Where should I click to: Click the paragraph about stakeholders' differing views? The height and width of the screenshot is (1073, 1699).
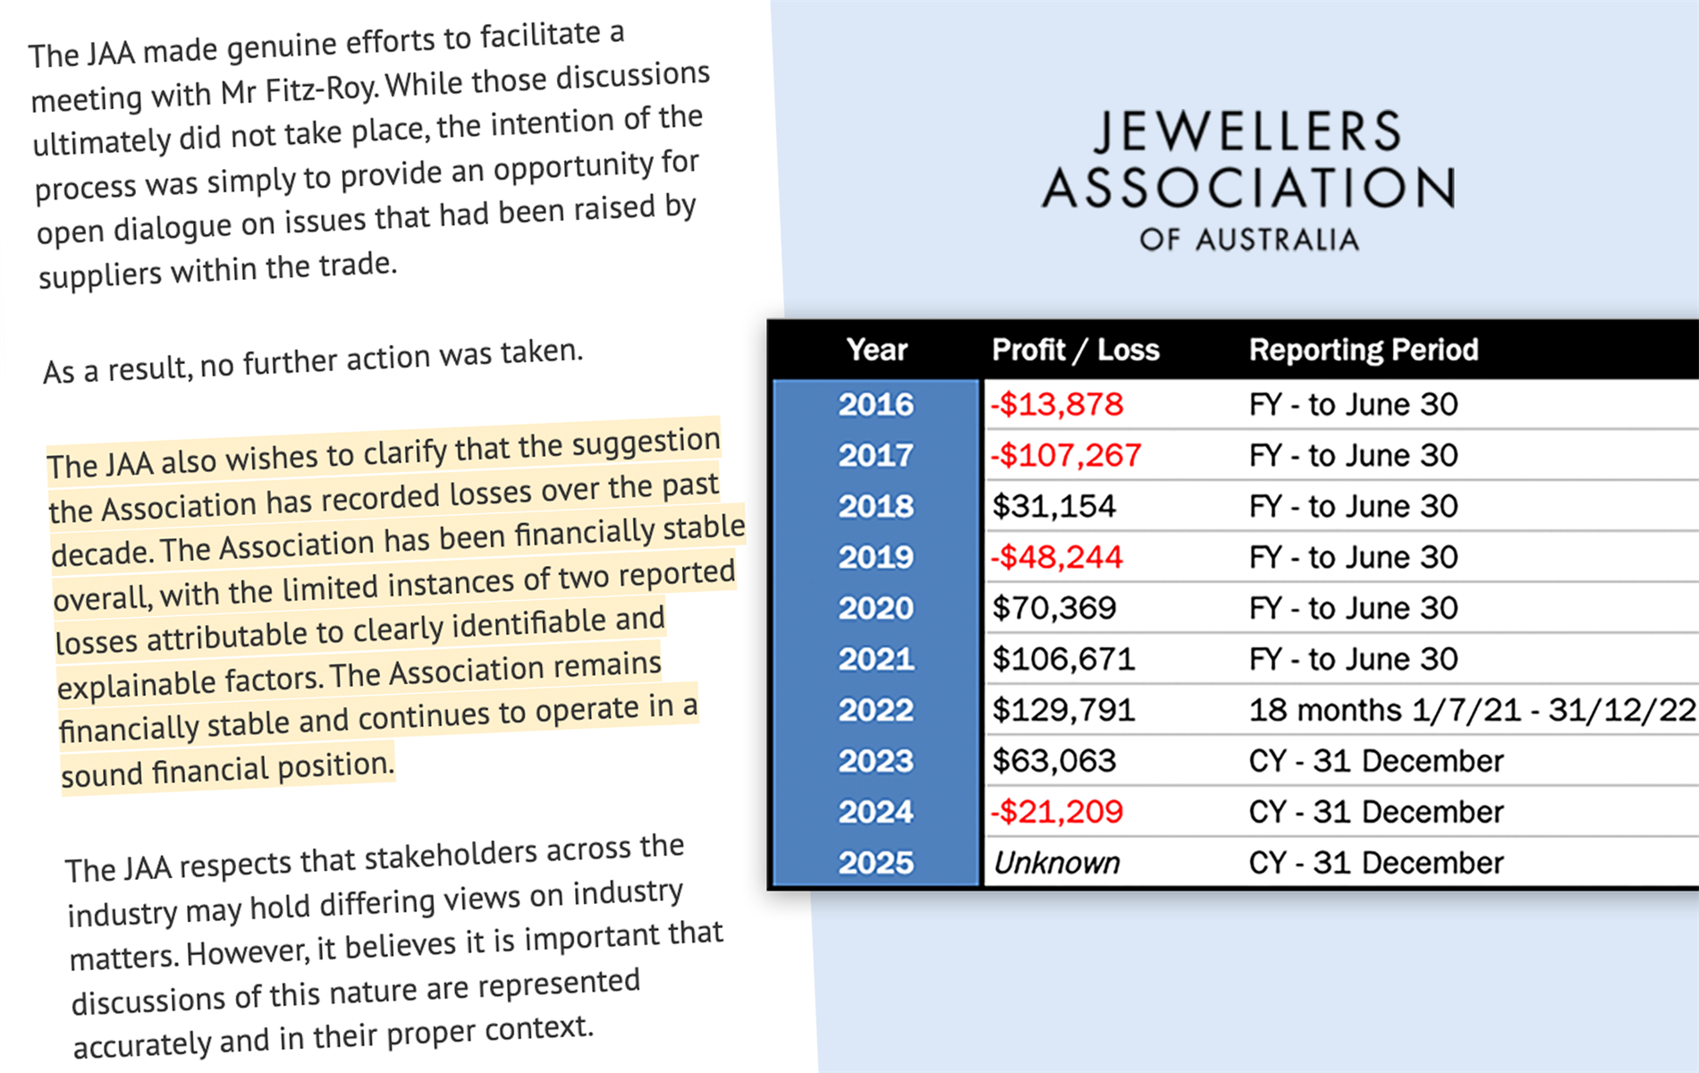pos(393,948)
